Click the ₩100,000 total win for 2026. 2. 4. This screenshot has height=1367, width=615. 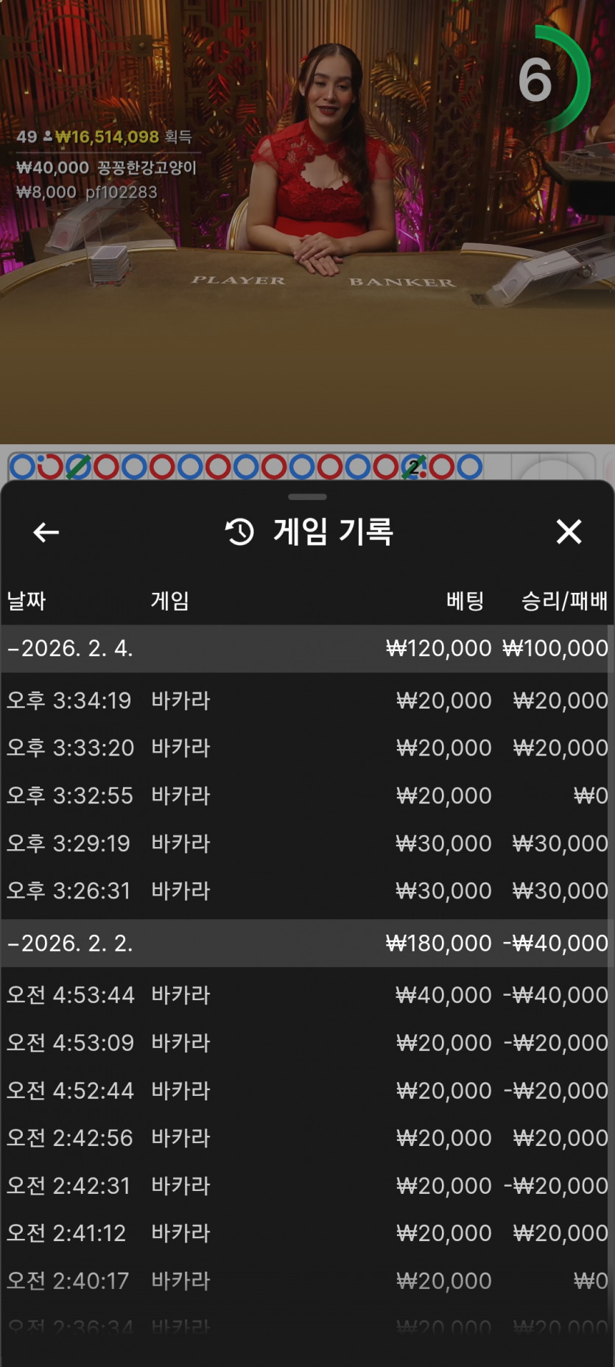point(555,648)
